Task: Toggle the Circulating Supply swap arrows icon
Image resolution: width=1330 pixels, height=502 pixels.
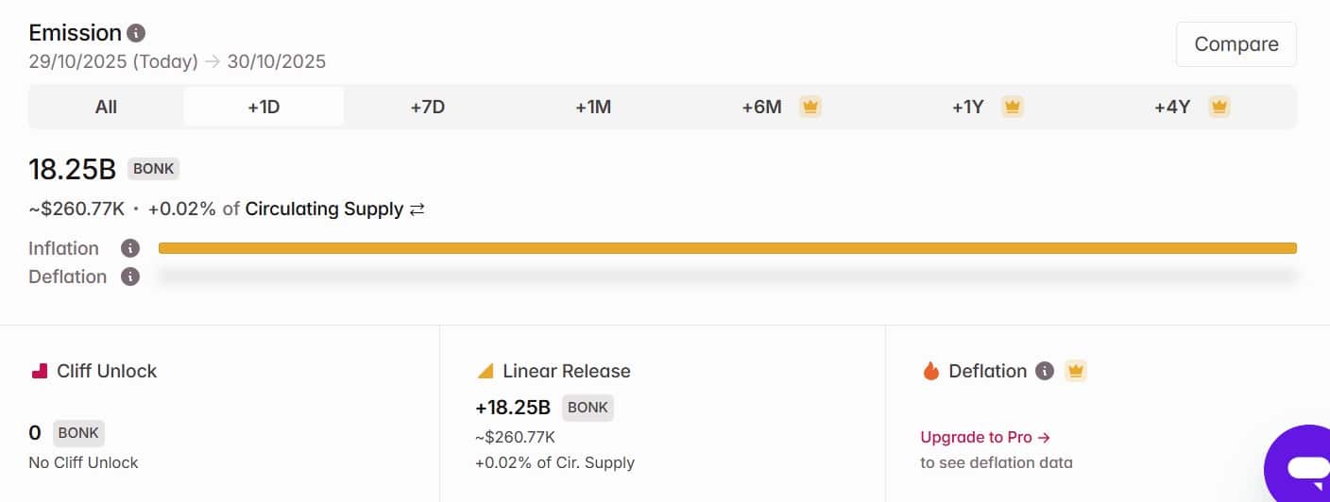Action: tap(417, 209)
